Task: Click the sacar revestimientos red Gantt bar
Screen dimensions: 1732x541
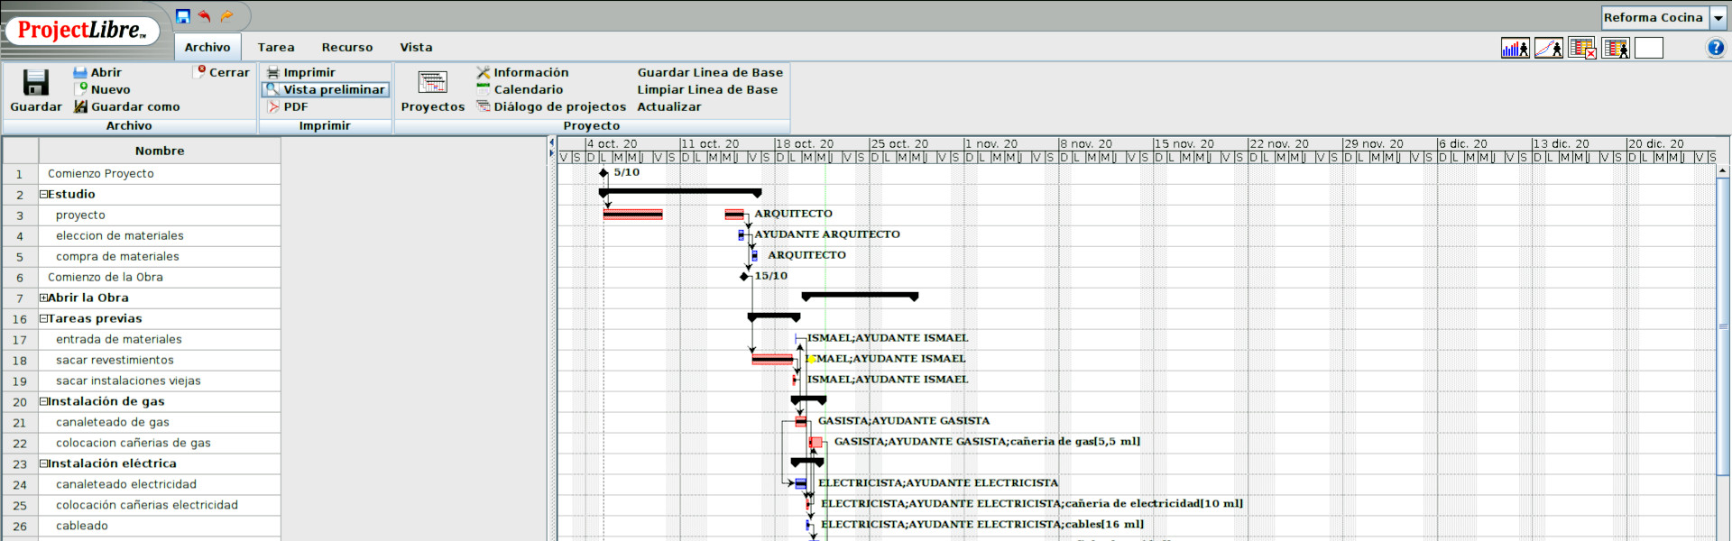Action: click(772, 359)
